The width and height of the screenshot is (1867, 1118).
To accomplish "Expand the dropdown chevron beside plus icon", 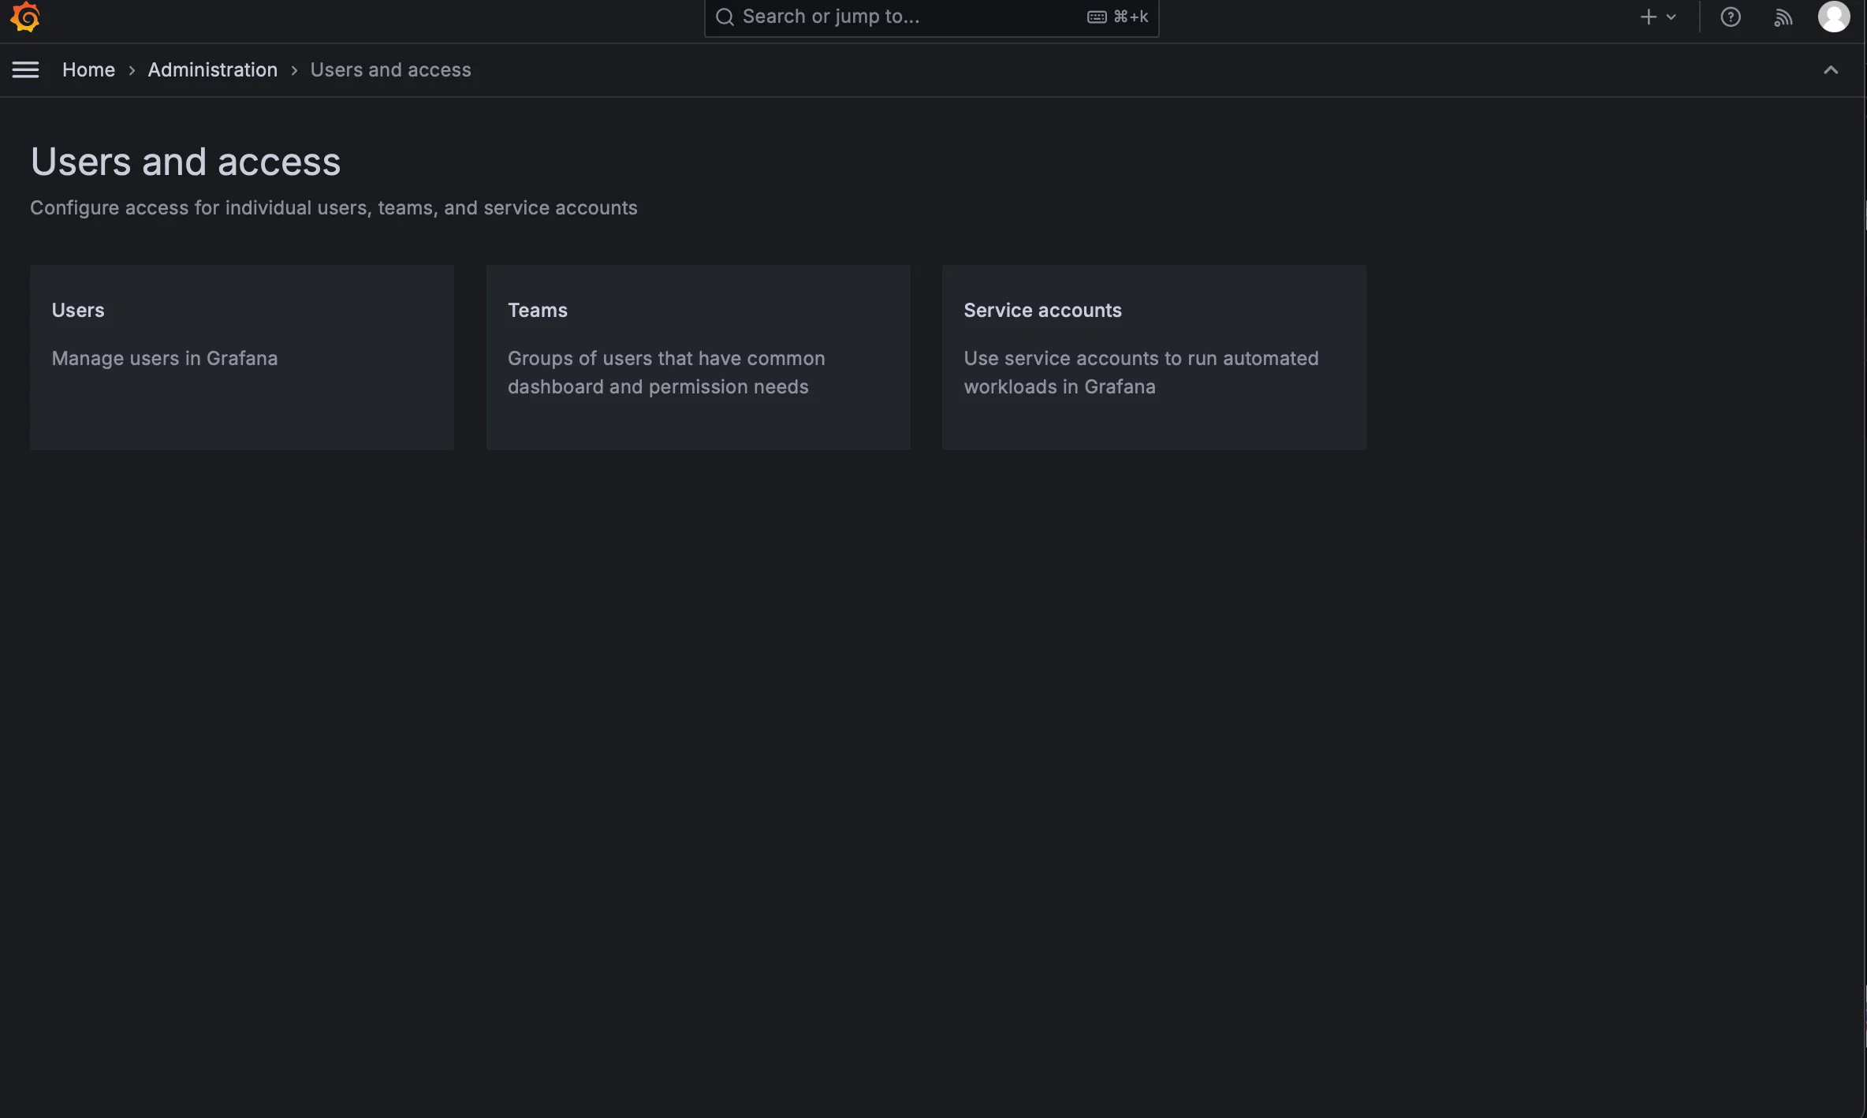I will coord(1671,17).
